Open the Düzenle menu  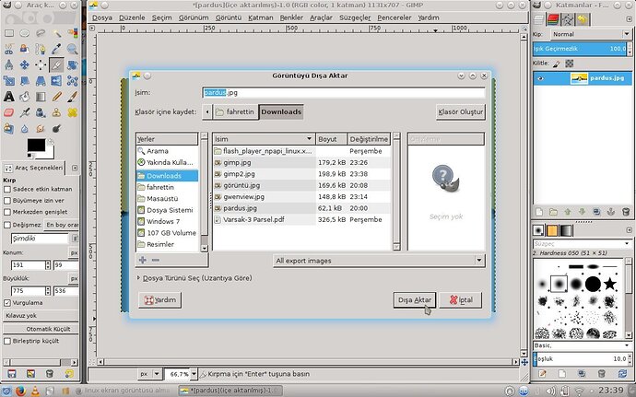click(x=132, y=18)
